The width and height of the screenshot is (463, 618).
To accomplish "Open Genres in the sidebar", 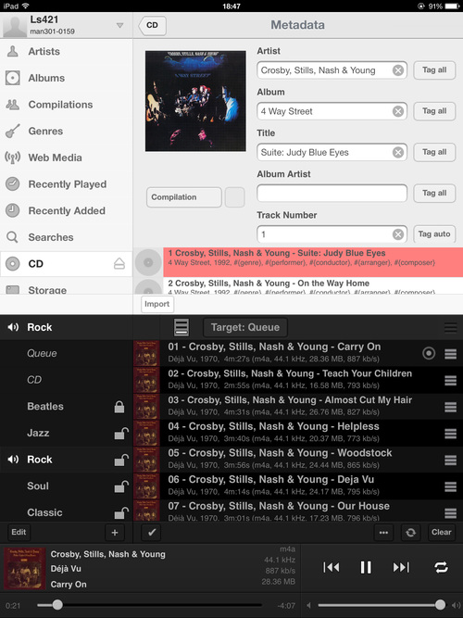I will tap(45, 132).
